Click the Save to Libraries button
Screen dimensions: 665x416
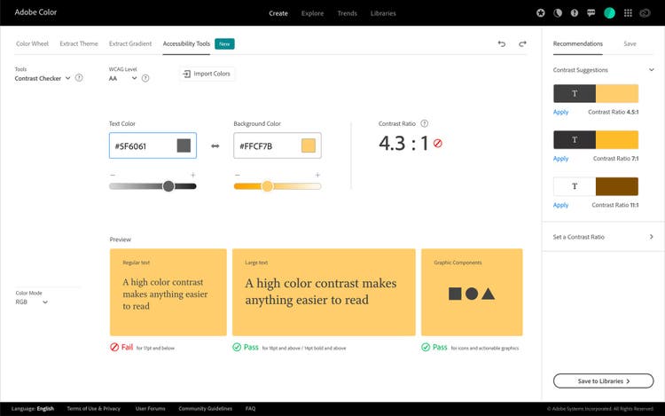pyautogui.click(x=603, y=381)
